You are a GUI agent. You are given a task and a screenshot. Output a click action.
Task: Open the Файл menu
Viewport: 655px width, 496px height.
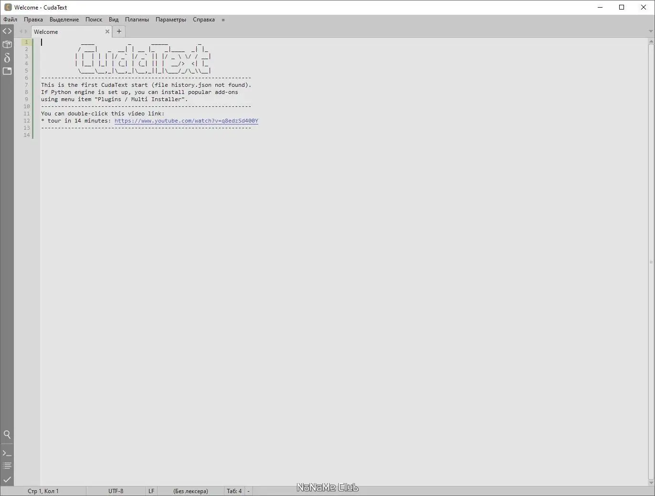point(11,20)
